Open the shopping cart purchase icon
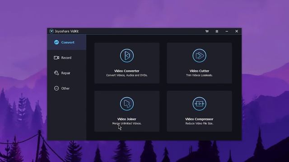The image size is (289, 162). [x=207, y=31]
